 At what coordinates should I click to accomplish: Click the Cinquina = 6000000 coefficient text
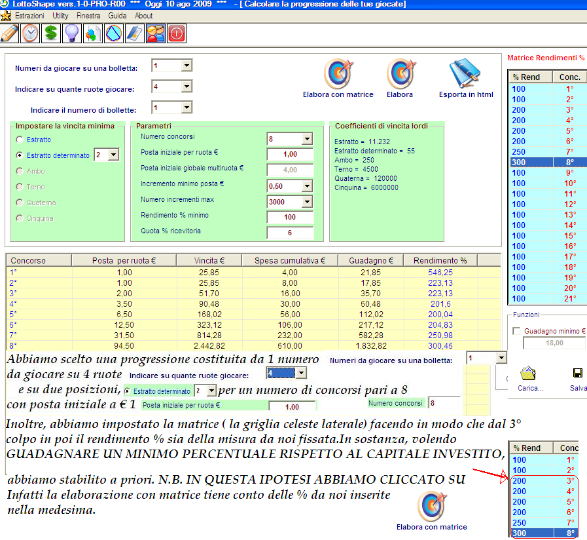(x=366, y=187)
